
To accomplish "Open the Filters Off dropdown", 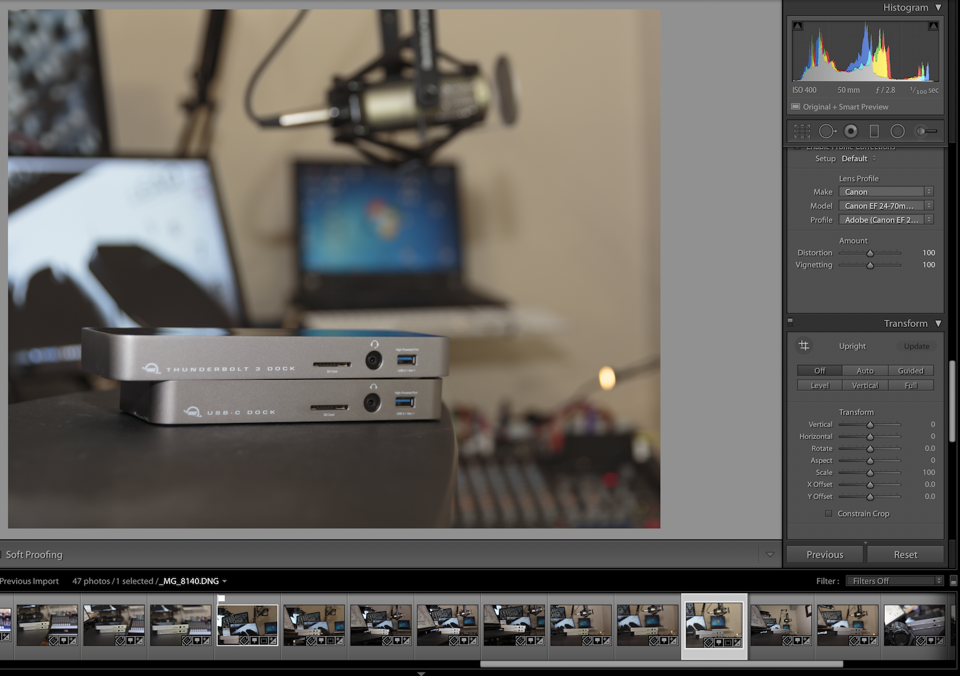I will pyautogui.click(x=895, y=581).
